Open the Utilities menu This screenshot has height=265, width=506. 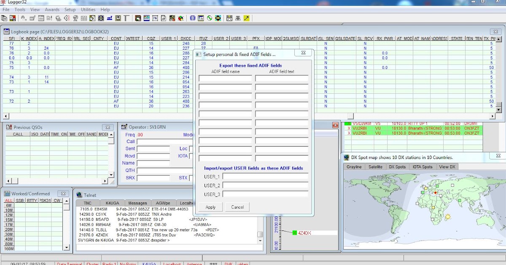pyautogui.click(x=88, y=9)
